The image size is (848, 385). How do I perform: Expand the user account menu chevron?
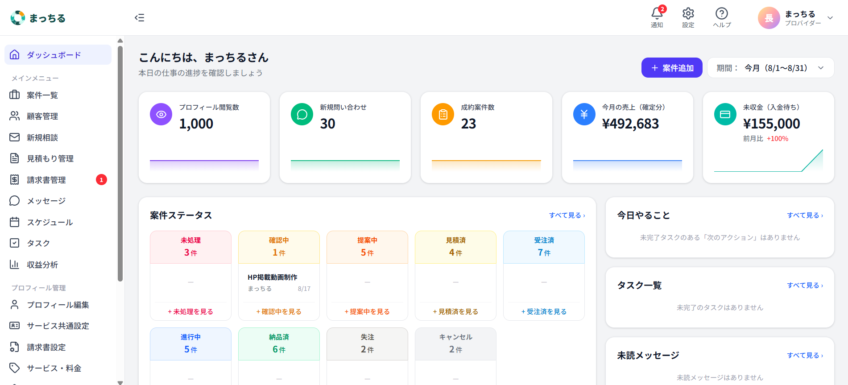coord(830,18)
